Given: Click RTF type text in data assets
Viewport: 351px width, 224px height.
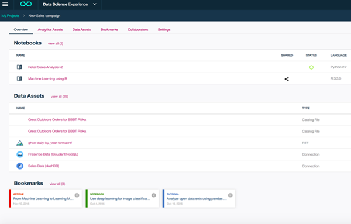Looking at the screenshot, I should click(x=305, y=143).
